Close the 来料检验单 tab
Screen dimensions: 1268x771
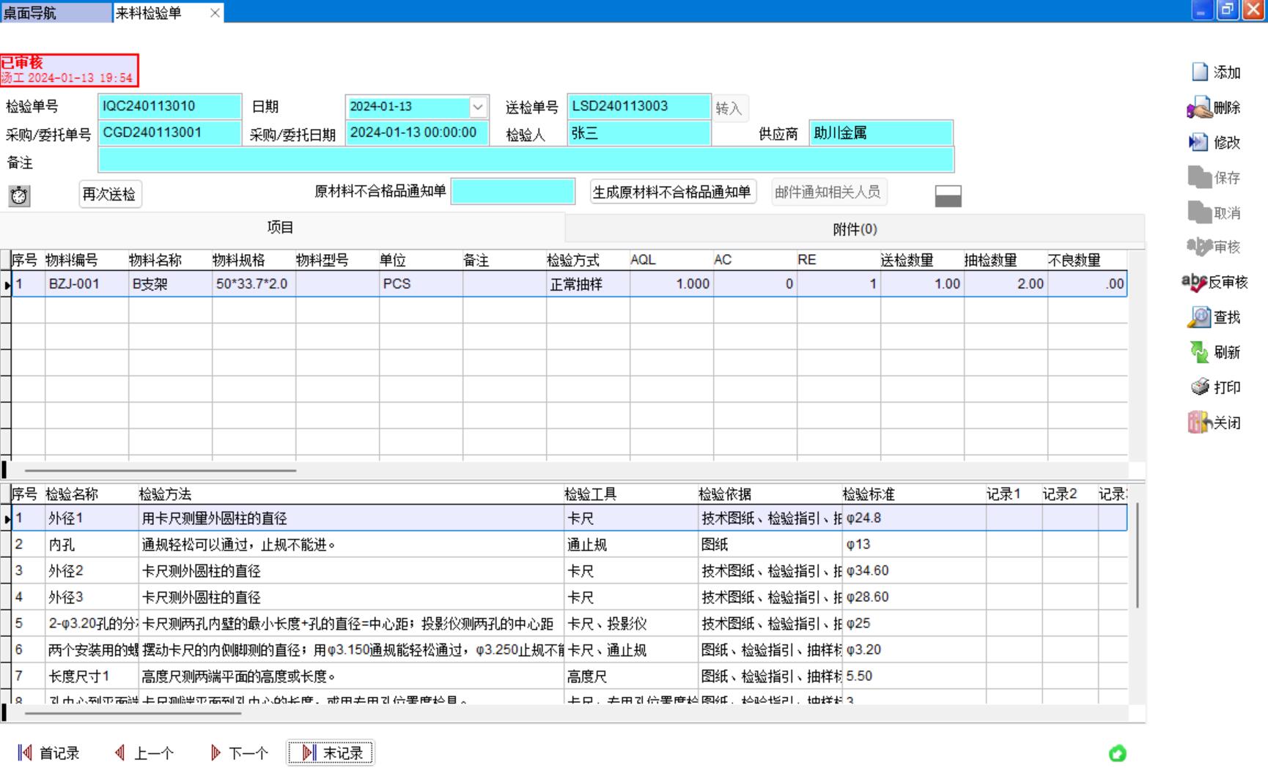coord(215,12)
